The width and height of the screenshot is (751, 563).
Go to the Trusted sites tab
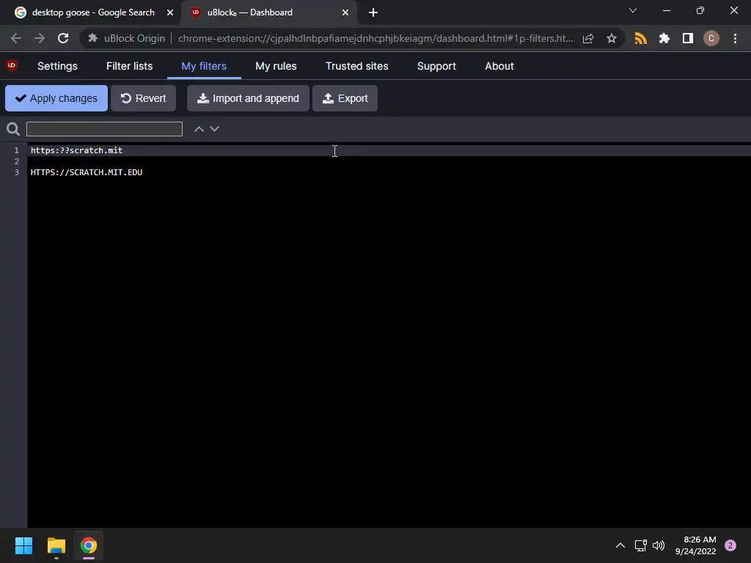tap(357, 66)
